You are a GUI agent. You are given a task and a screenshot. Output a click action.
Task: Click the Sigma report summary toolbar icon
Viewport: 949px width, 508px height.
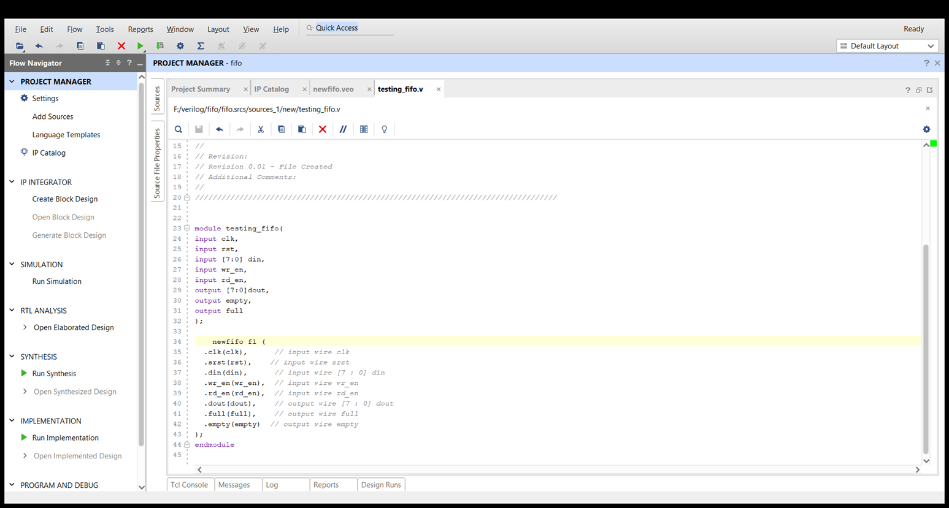pos(201,46)
